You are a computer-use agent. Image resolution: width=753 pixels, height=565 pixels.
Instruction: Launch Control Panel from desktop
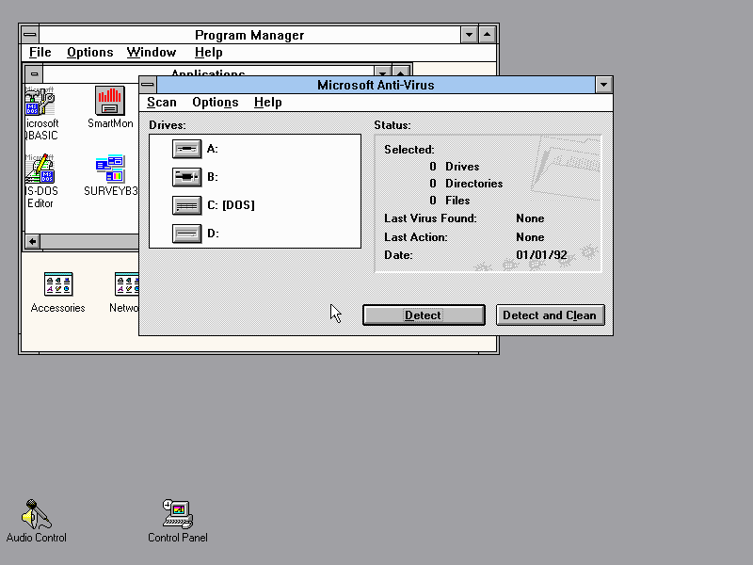click(x=177, y=514)
